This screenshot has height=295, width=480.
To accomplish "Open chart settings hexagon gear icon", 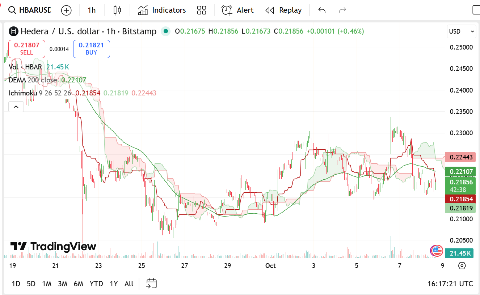I will (x=462, y=266).
